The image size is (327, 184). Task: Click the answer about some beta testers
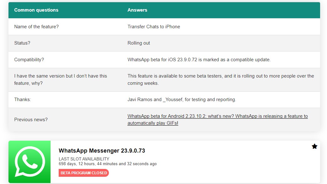point(220,80)
